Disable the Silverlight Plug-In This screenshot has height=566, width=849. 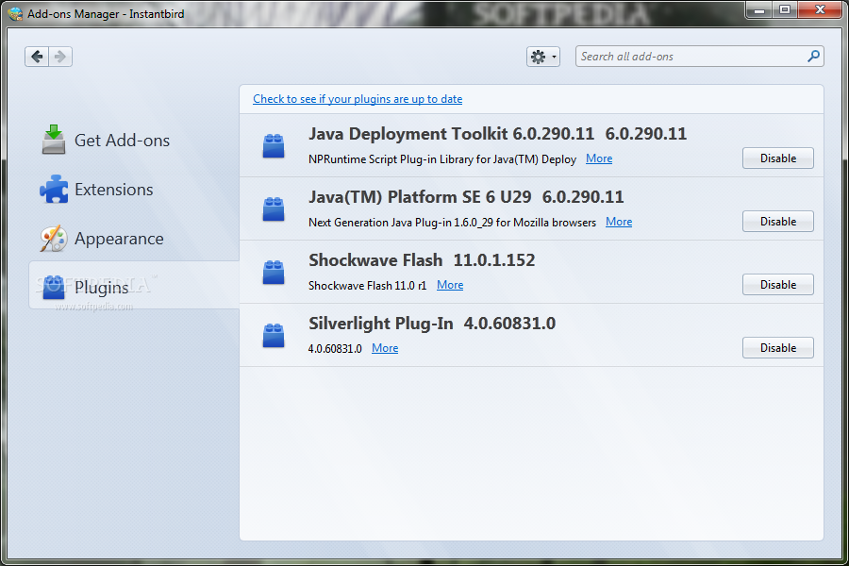coord(777,348)
